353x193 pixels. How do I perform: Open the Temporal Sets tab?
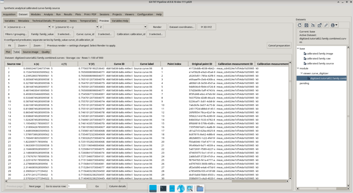[x=88, y=21]
